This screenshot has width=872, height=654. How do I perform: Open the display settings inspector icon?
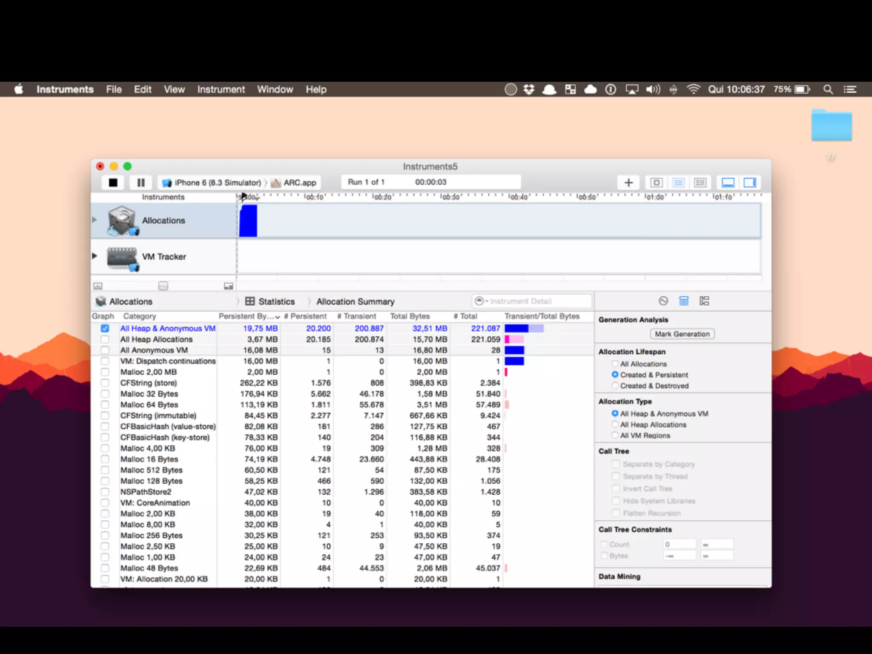click(684, 301)
